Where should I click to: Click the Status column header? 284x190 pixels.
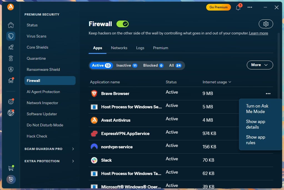171,82
